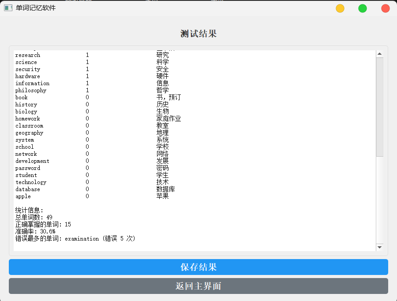The height and width of the screenshot is (301, 397).
Task: Click the 总单词数: 49 line
Action: click(34, 218)
